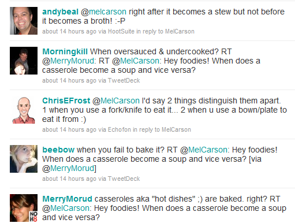Click the HootSuite source link
The width and height of the screenshot is (295, 223).
coord(121,31)
